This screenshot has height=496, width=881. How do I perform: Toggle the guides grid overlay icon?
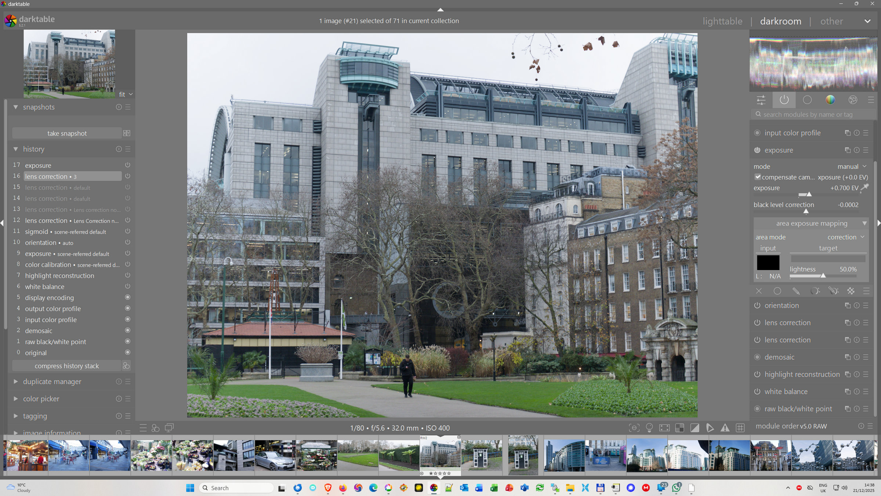pos(740,428)
